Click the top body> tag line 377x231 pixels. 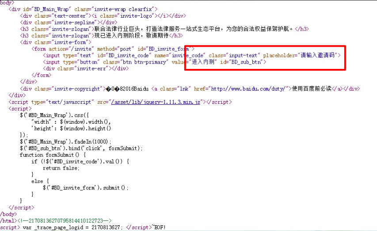click(7, 3)
